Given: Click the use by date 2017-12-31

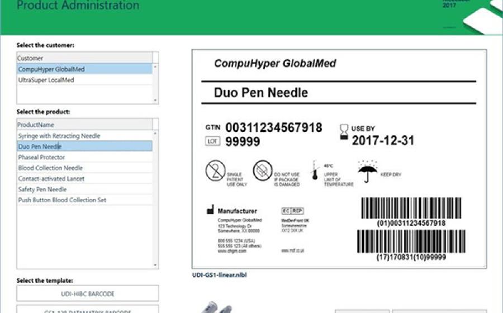Looking at the screenshot, I should tap(383, 140).
